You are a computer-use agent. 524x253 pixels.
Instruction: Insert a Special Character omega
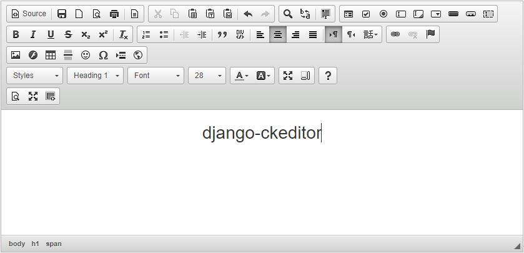click(x=103, y=55)
